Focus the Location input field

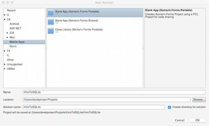click(107, 100)
